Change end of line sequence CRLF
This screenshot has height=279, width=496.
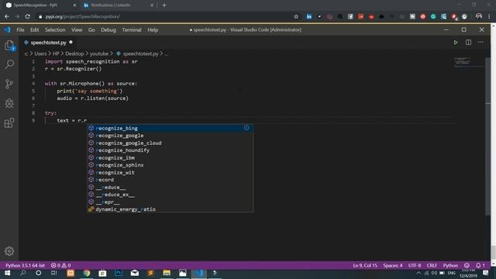pyautogui.click(x=432, y=265)
